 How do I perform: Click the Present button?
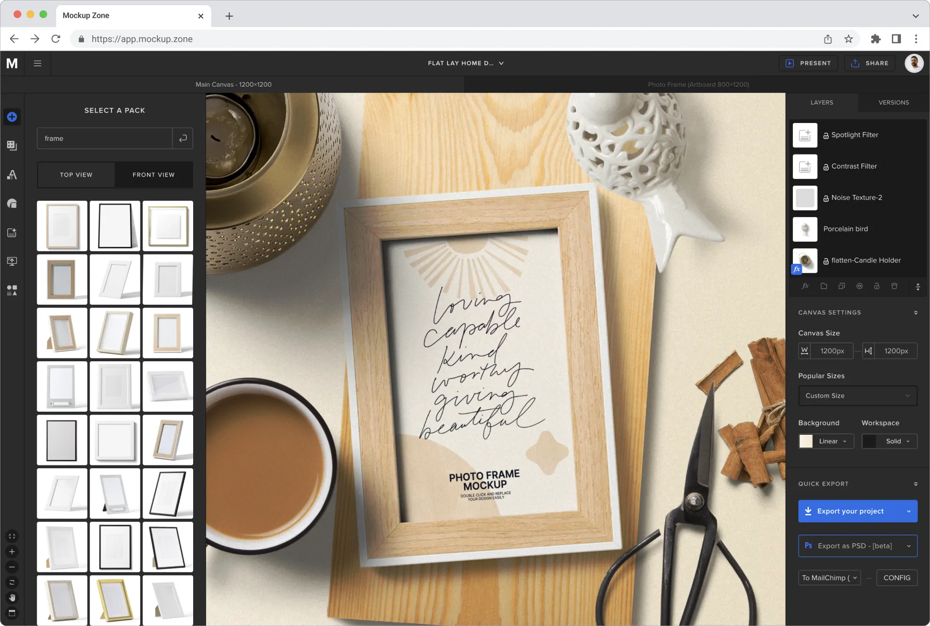808,63
